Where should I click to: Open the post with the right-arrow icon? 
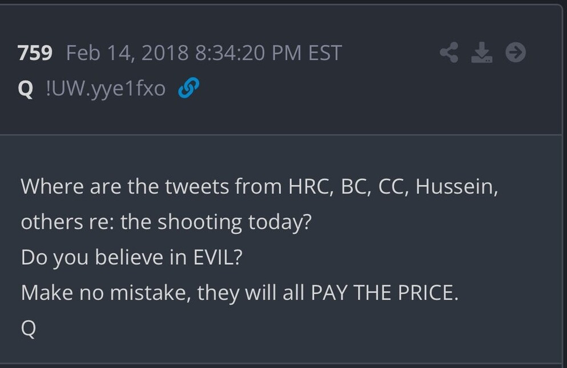(x=516, y=53)
